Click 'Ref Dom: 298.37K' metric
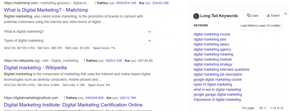 pyautogui.click(x=50, y=48)
